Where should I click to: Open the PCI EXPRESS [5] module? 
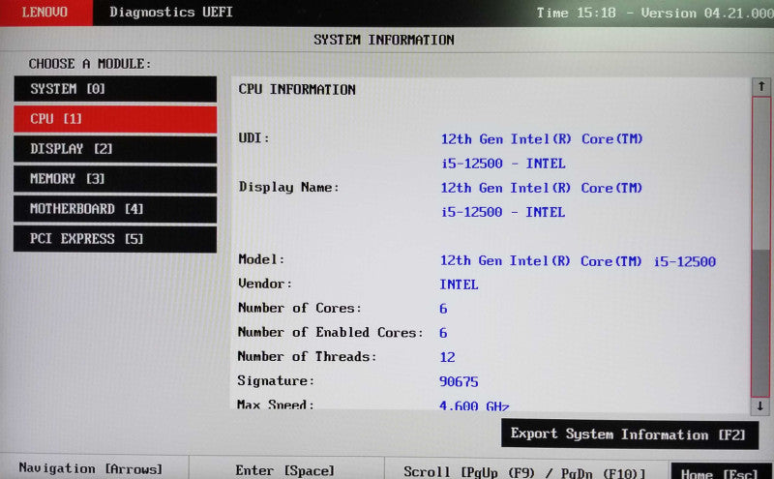point(115,239)
